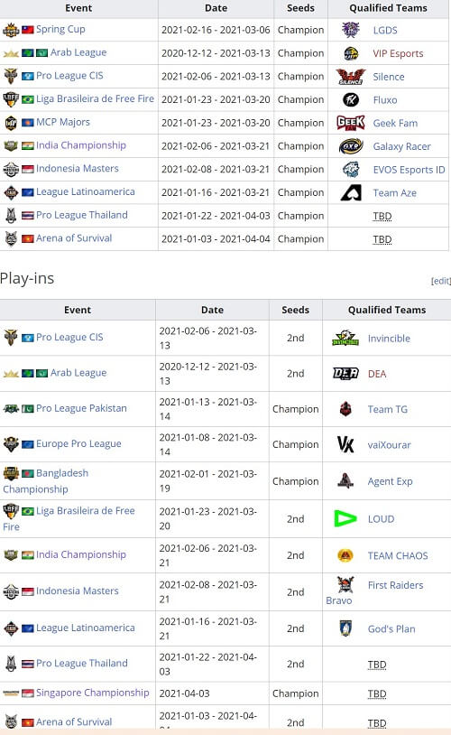
Task: Open the TEAM CHAOS team page
Action: point(398,555)
